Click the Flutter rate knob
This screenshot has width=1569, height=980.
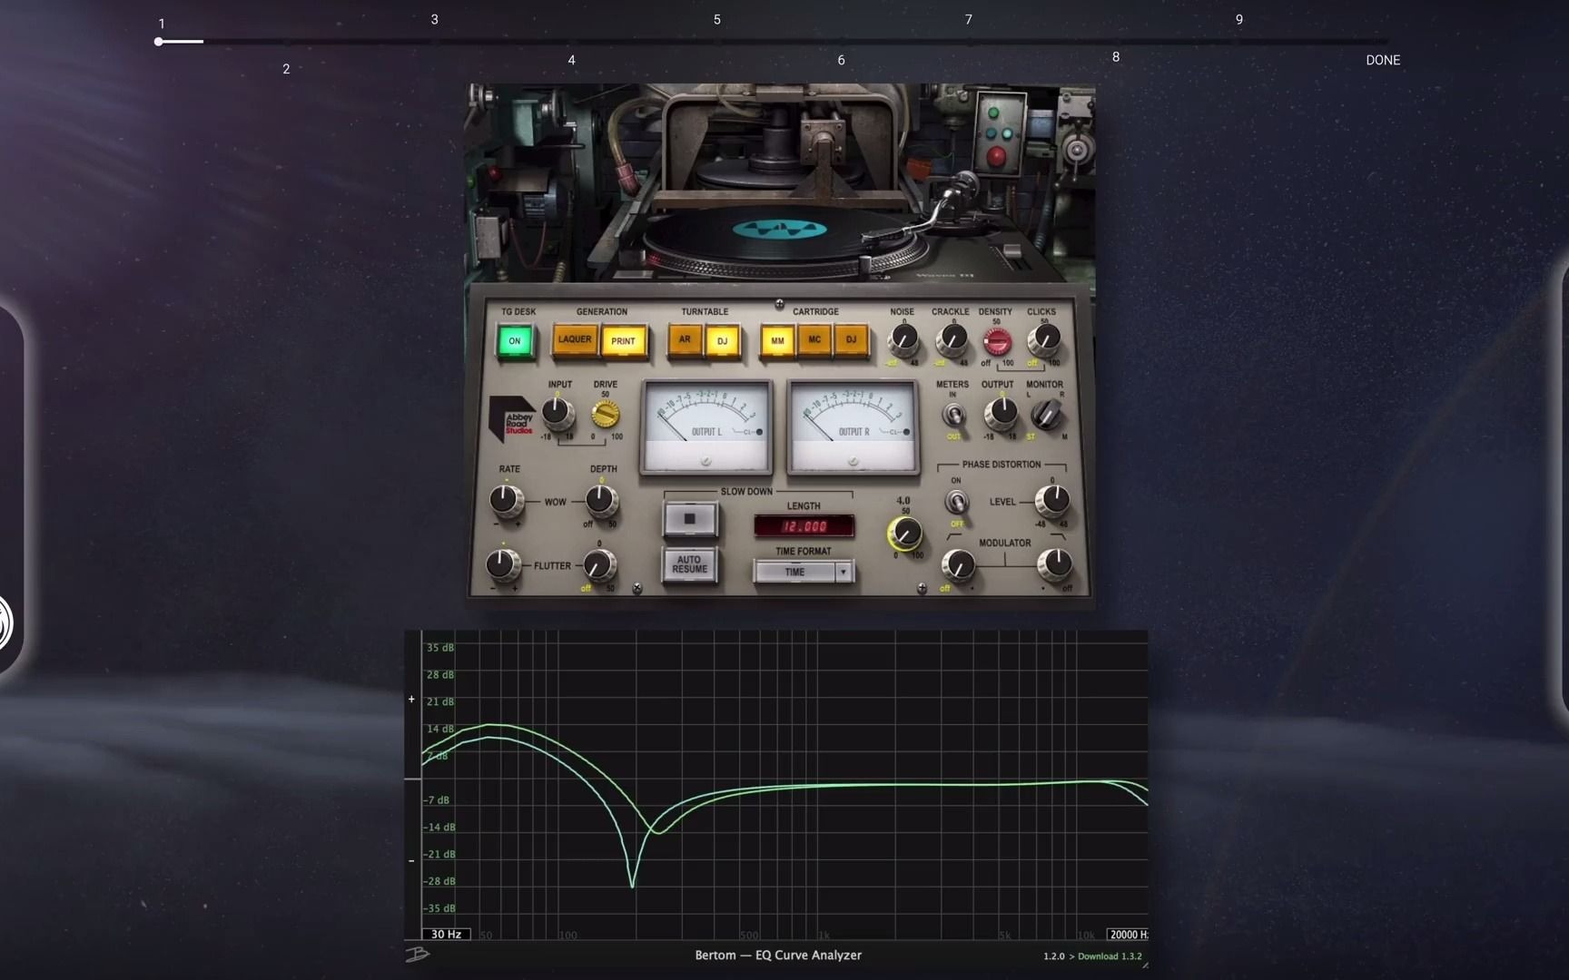502,564
